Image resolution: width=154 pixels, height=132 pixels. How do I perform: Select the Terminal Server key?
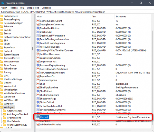click(12, 58)
